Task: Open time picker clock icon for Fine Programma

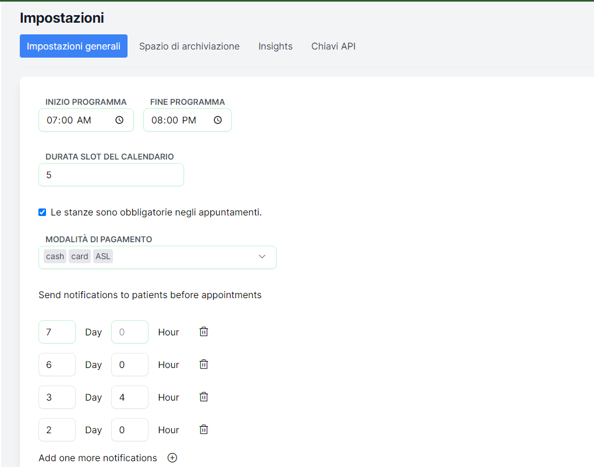Action: coord(218,120)
